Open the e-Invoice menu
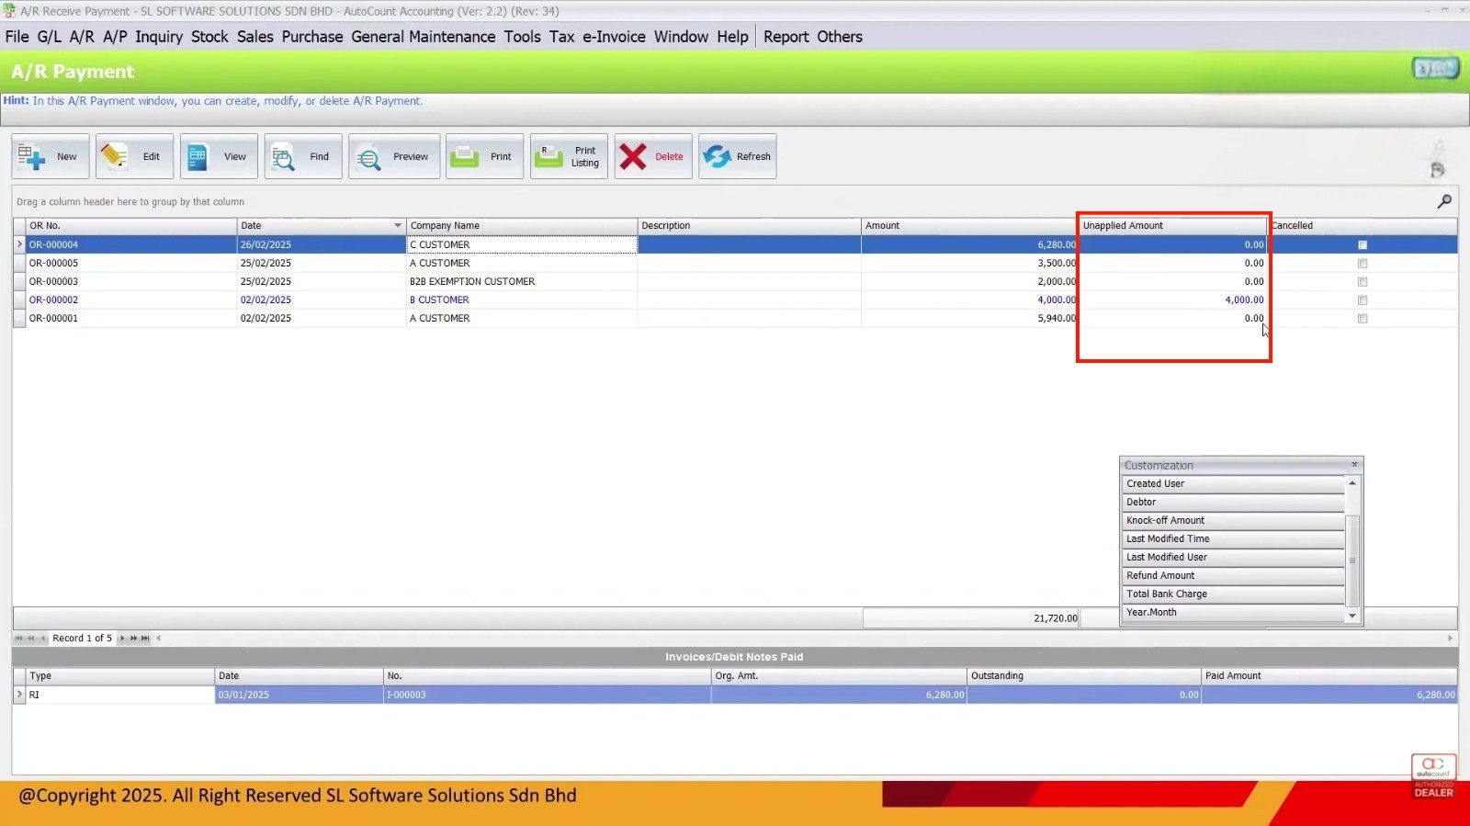1470x826 pixels. (x=614, y=37)
